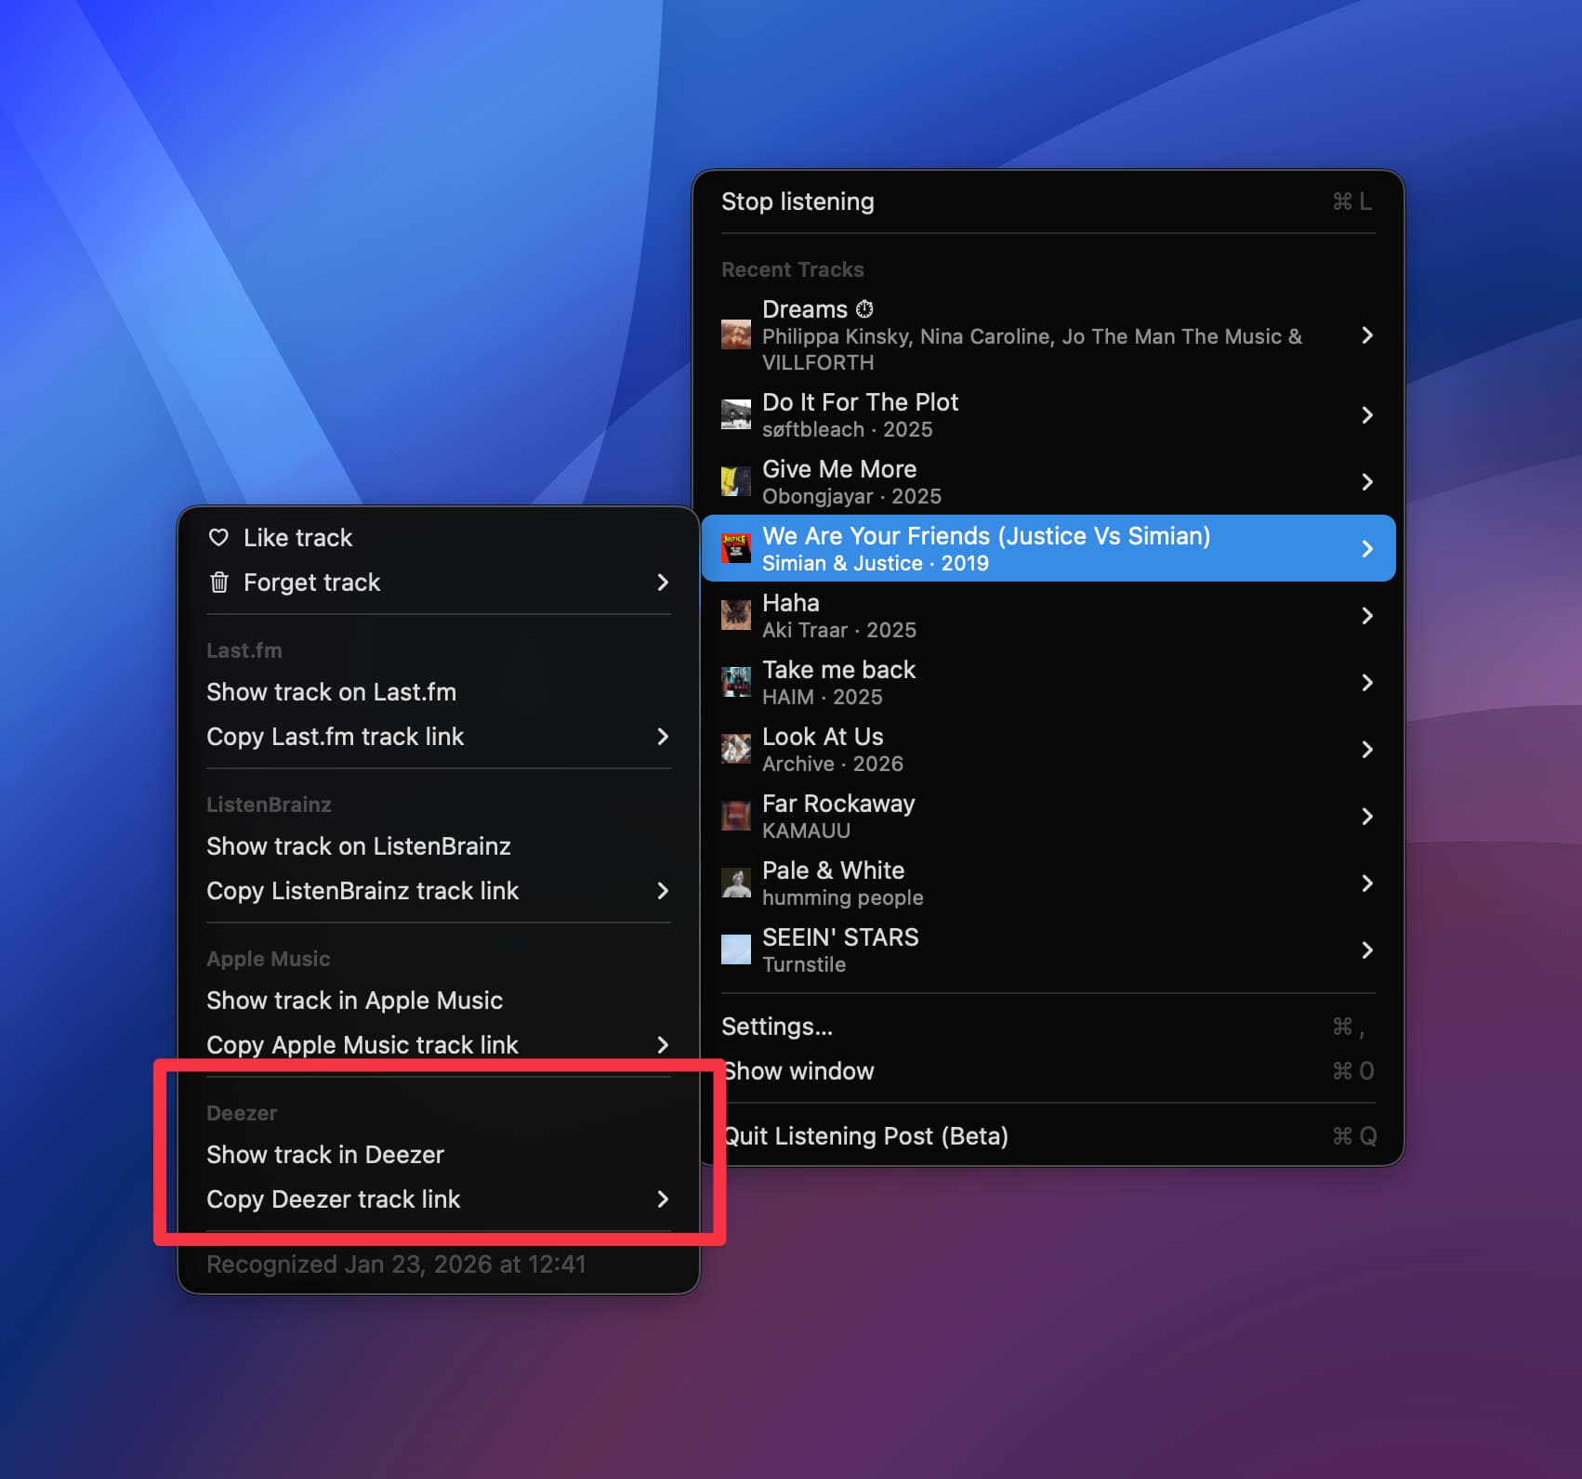Choose Show track in Deezer
Screen dimensions: 1582x1479
pos(325,1155)
